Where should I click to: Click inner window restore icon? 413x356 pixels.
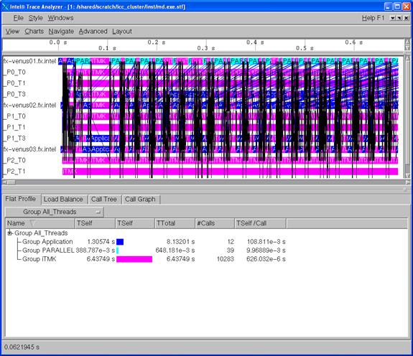click(399, 18)
